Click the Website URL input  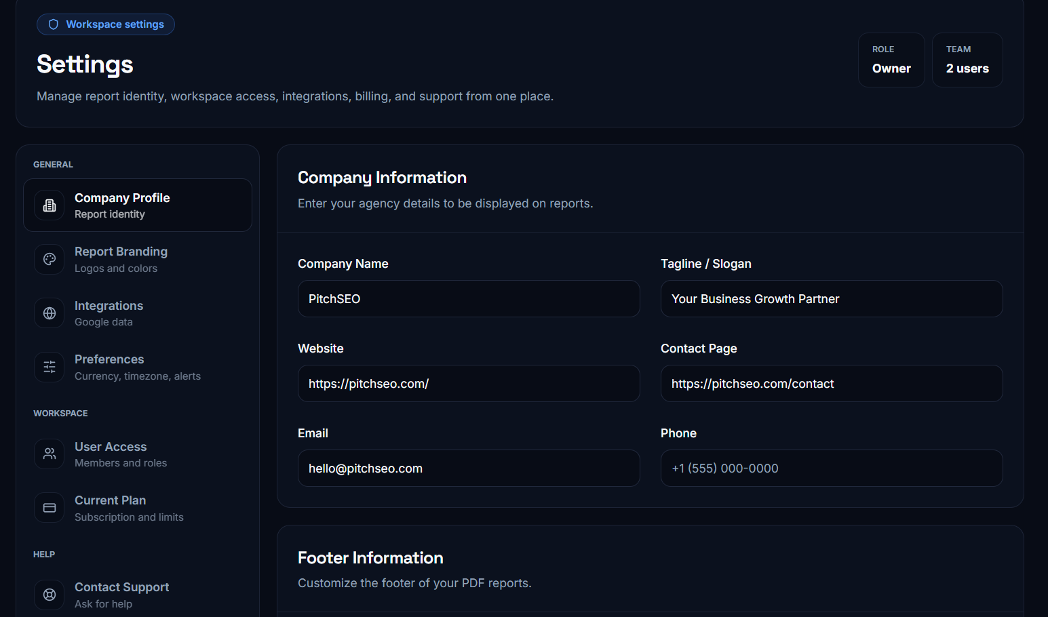(469, 383)
